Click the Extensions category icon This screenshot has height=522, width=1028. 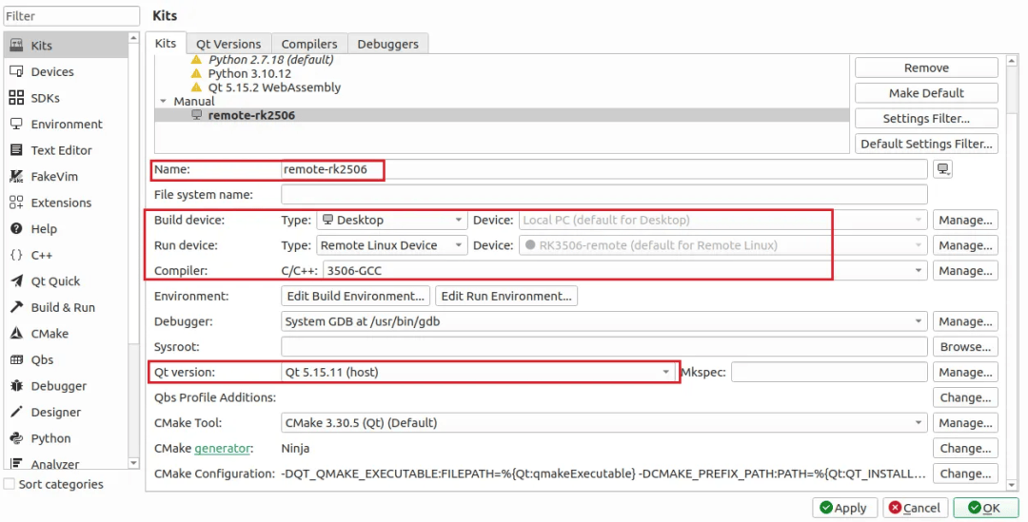16,203
